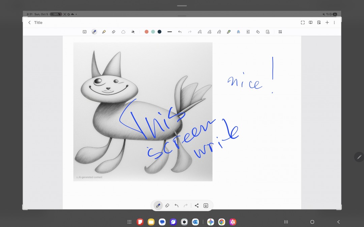
Task: Select the lasso selection tool
Action: pos(123,32)
